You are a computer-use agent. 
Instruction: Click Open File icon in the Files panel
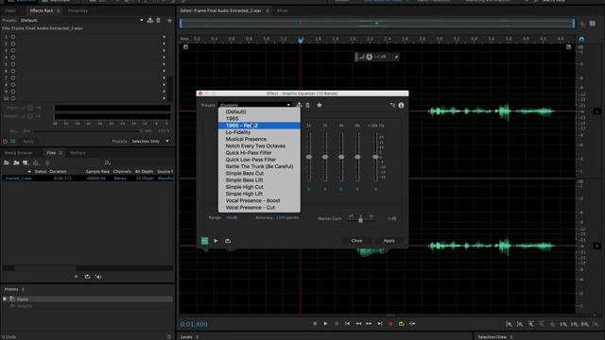(x=7, y=162)
